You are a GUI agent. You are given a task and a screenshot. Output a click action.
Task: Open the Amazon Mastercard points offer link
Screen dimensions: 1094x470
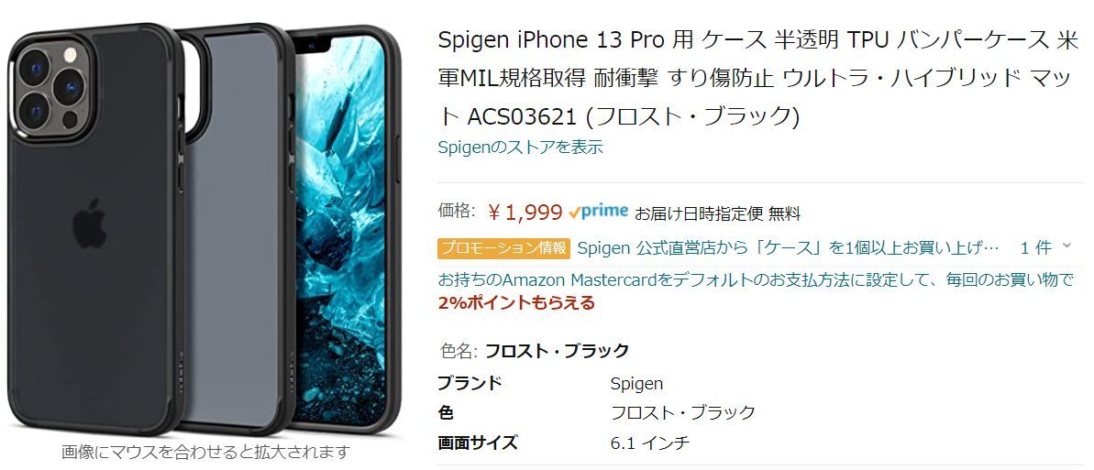click(x=756, y=280)
